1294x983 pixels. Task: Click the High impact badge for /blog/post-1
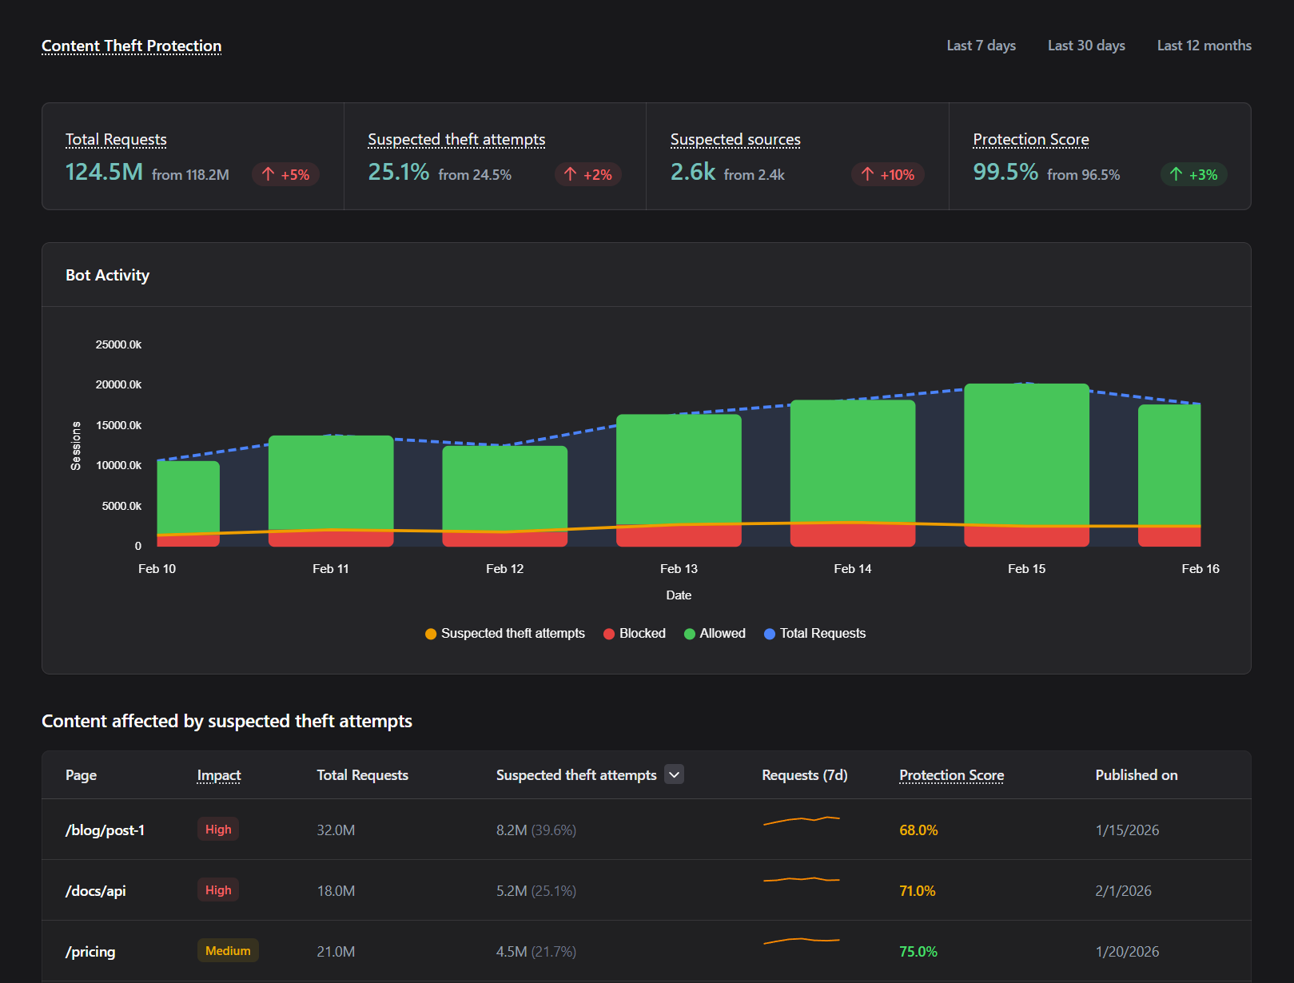(x=217, y=830)
